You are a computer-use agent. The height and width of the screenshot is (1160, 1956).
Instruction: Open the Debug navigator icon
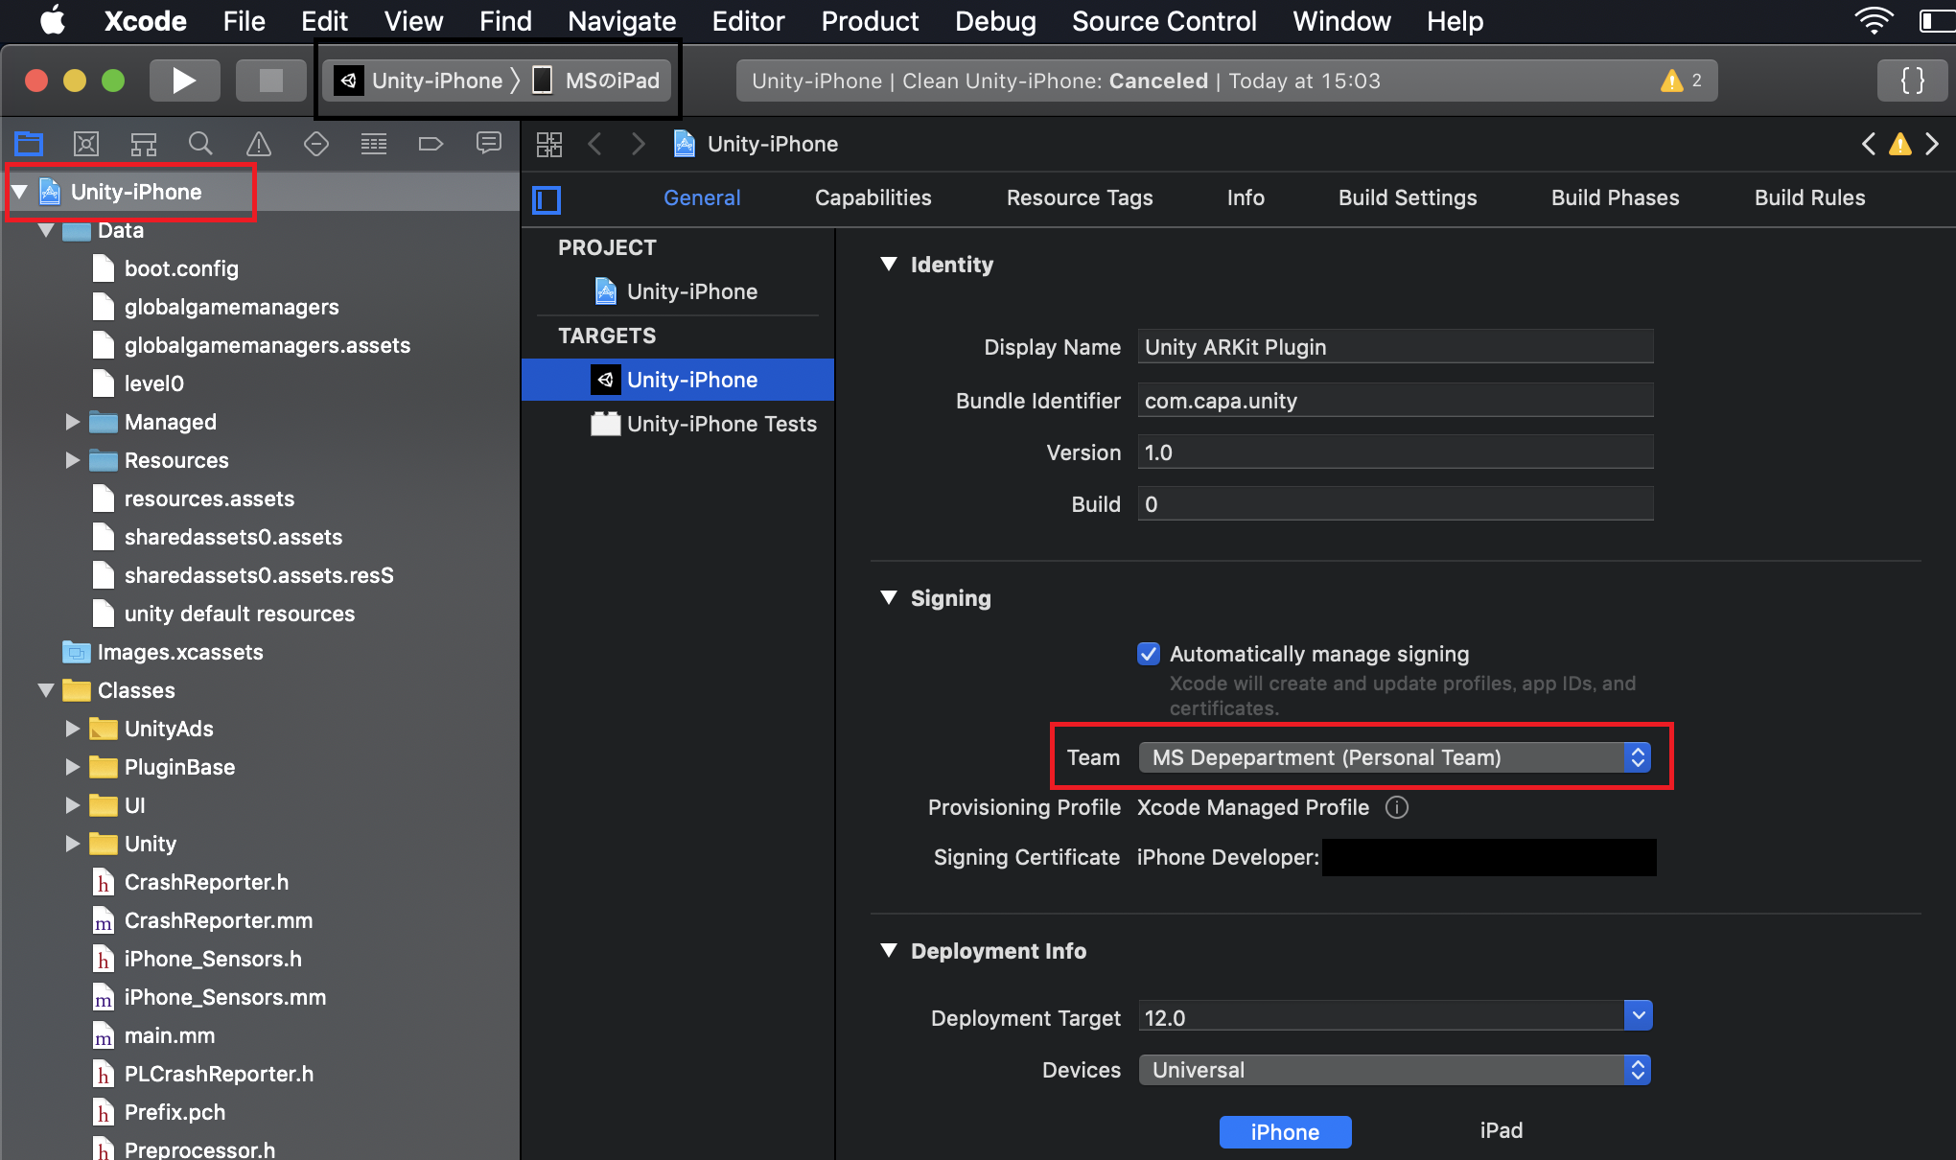374,144
